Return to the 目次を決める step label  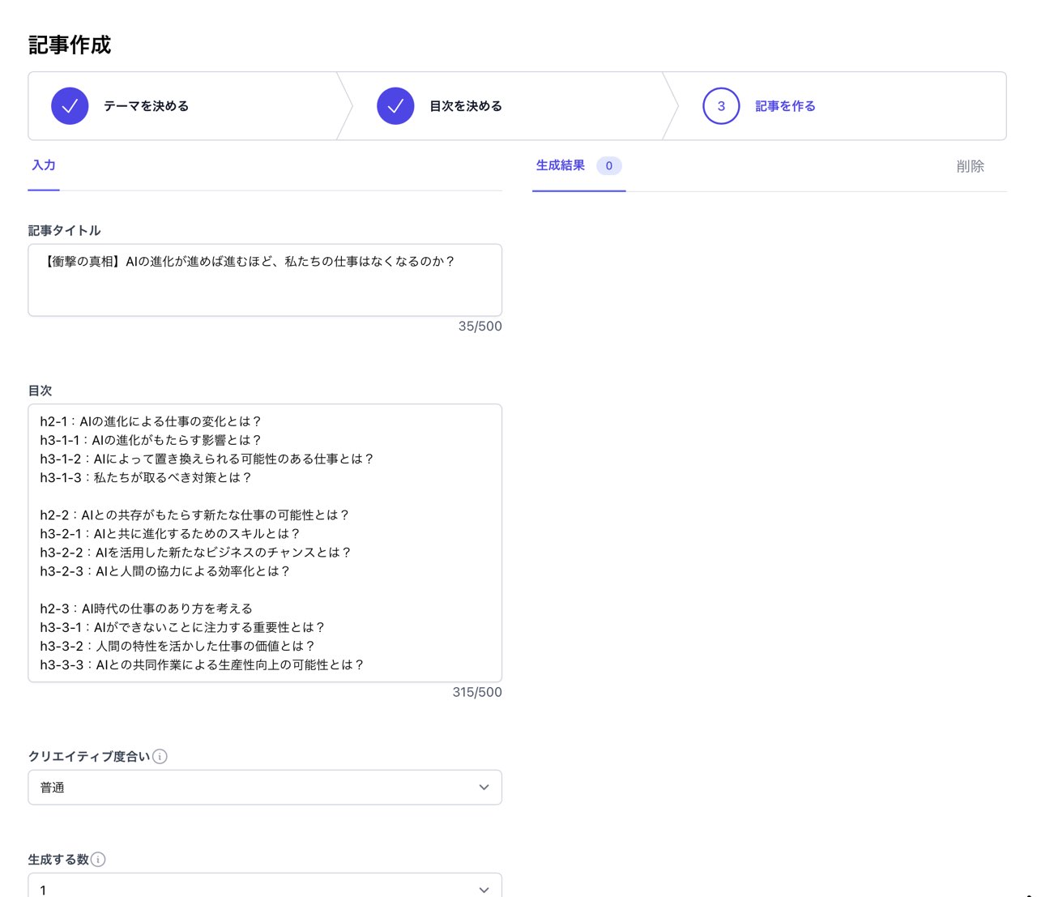pyautogui.click(x=466, y=106)
